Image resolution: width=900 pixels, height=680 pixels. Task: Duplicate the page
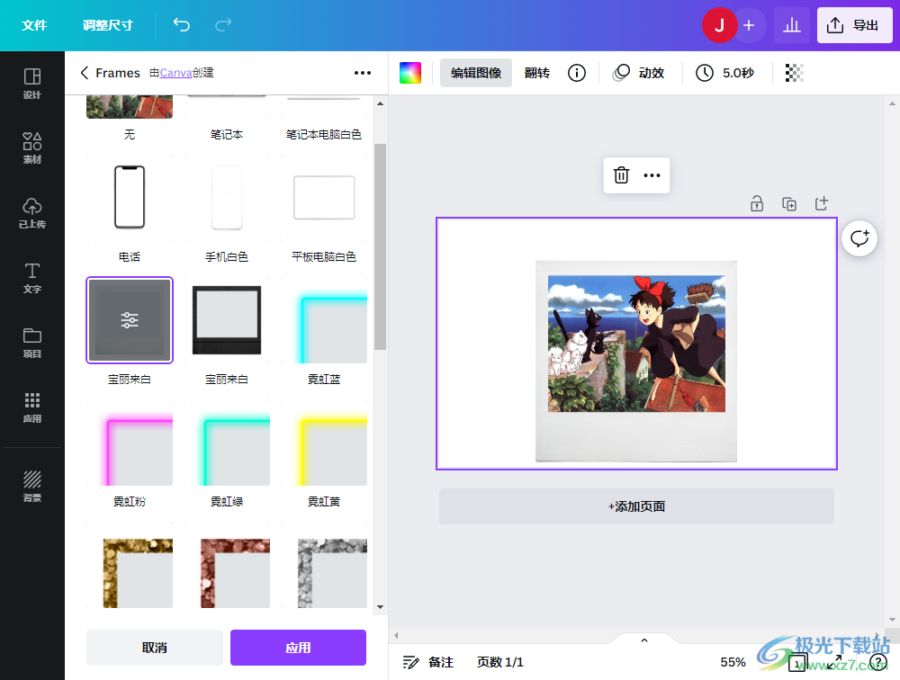[x=789, y=203]
